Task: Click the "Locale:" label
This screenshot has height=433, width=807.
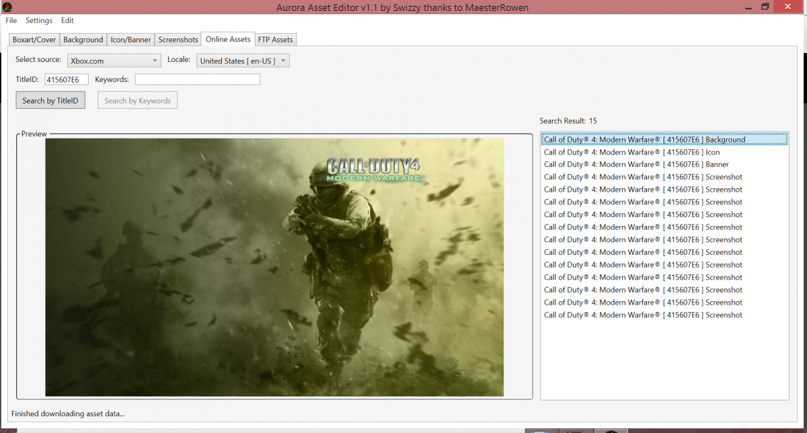Action: tap(179, 60)
